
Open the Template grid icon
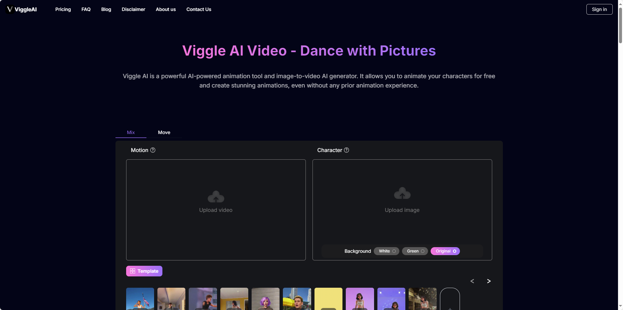click(132, 271)
